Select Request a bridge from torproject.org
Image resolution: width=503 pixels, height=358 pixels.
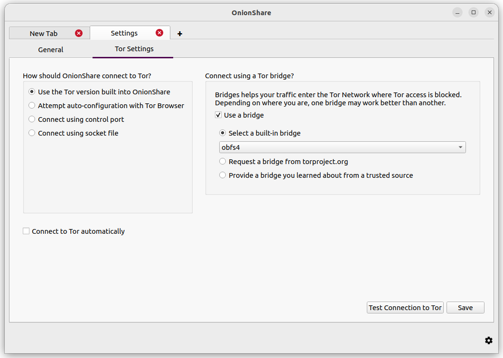pos(284,162)
